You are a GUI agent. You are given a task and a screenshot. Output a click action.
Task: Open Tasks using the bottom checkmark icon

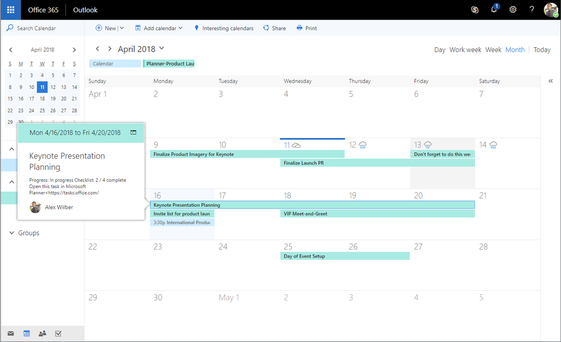pos(58,334)
